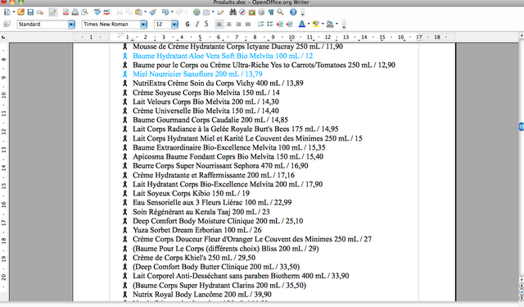Open Highlighting color palette arrow
The image size is (524, 307).
click(x=323, y=24)
